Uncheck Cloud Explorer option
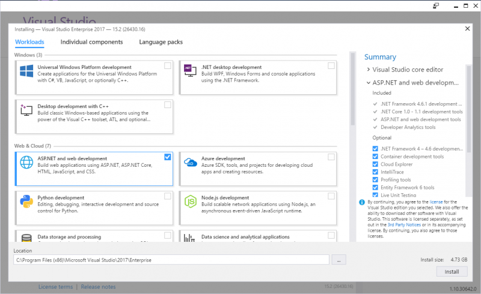The image size is (481, 294). (x=375, y=164)
